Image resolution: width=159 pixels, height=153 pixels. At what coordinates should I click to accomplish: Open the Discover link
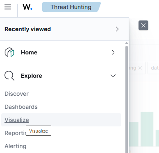[x=17, y=94]
